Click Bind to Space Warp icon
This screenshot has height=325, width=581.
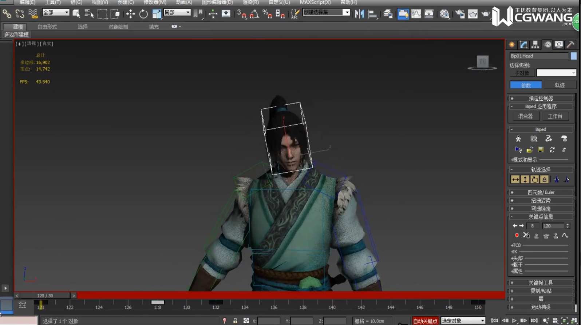point(33,14)
